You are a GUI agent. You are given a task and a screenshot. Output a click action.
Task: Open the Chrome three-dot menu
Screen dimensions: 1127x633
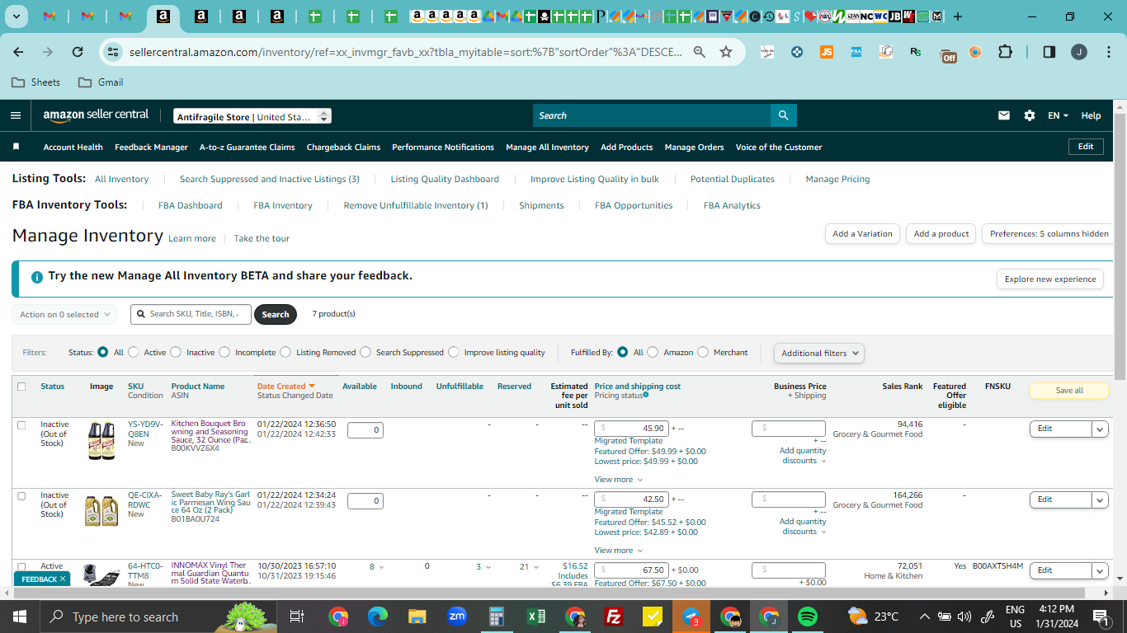[1108, 52]
